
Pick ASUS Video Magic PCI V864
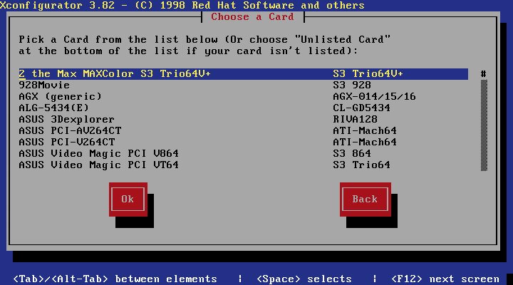tap(244, 153)
